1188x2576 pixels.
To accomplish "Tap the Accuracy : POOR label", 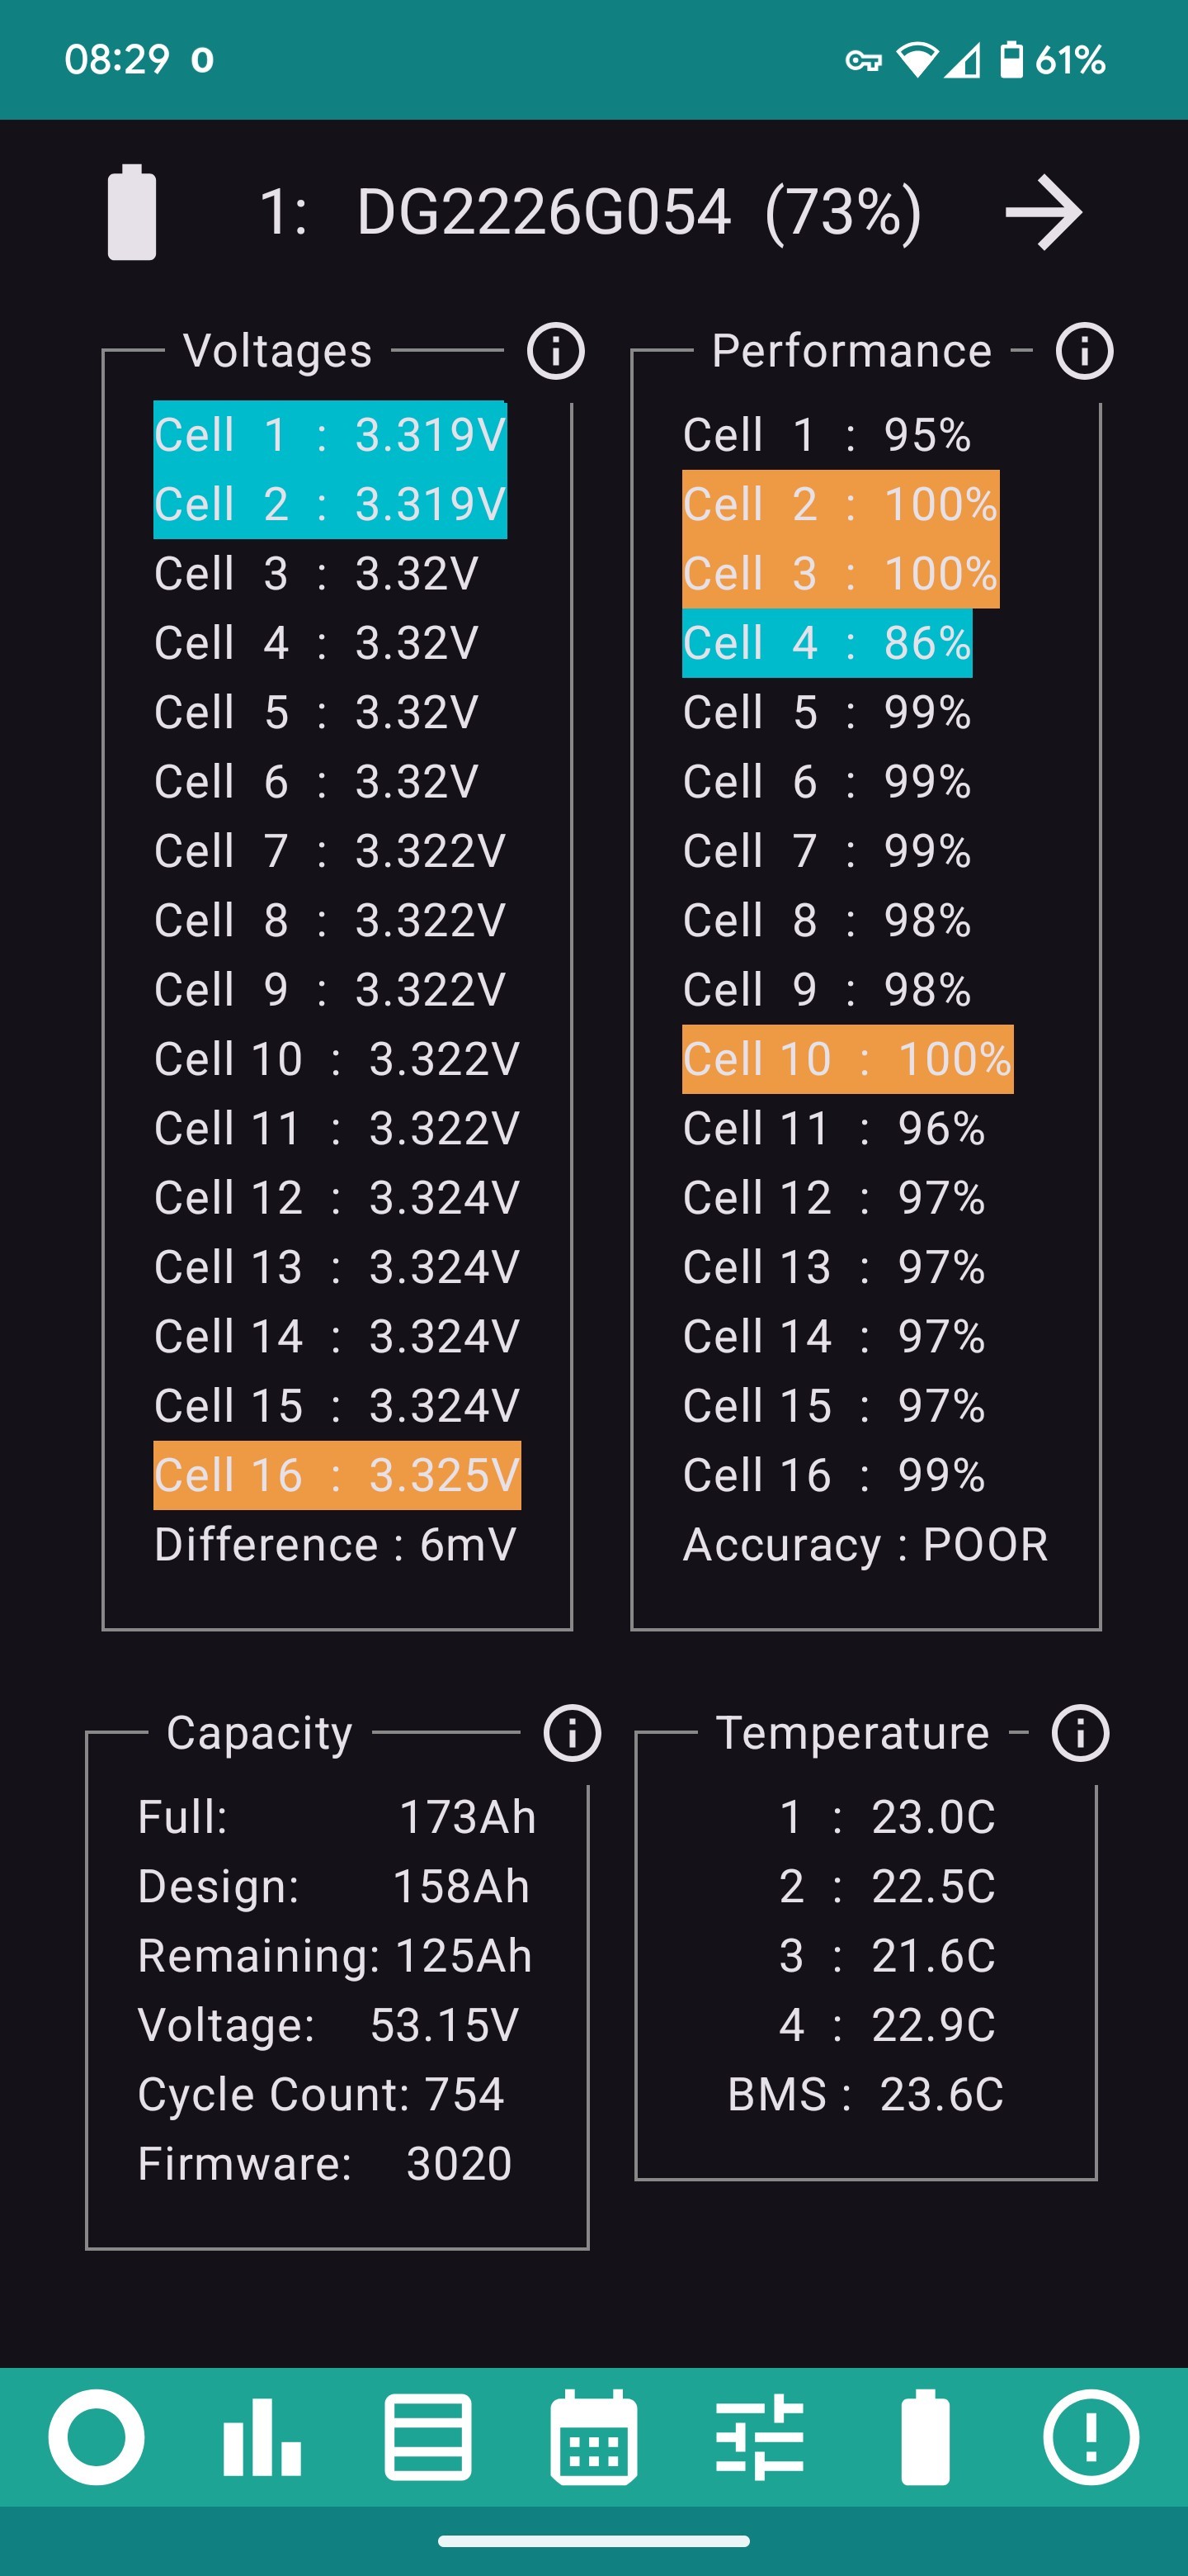I will pyautogui.click(x=865, y=1544).
